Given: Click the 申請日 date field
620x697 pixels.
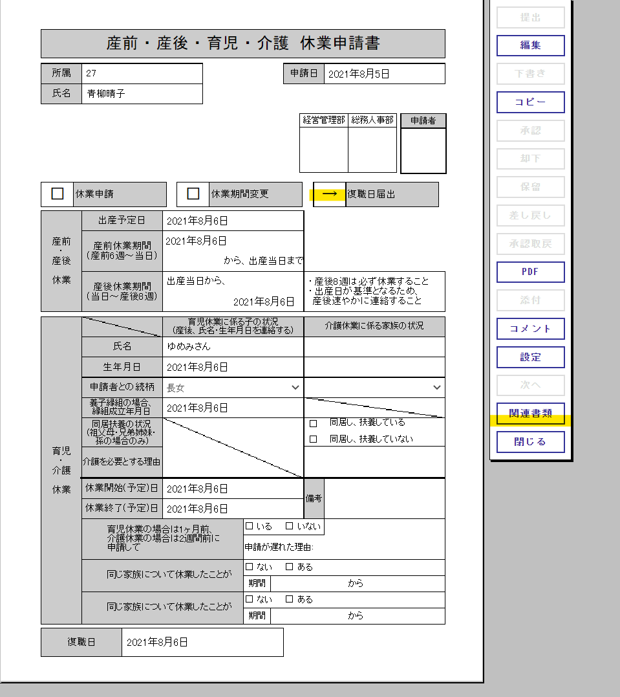Looking at the screenshot, I should click(384, 74).
